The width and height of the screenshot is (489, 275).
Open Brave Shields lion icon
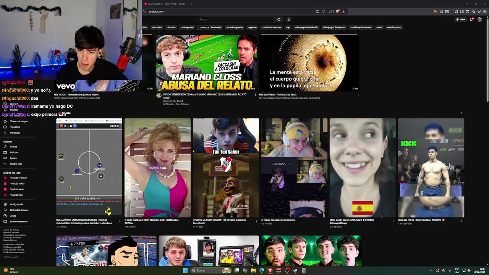coord(338,11)
